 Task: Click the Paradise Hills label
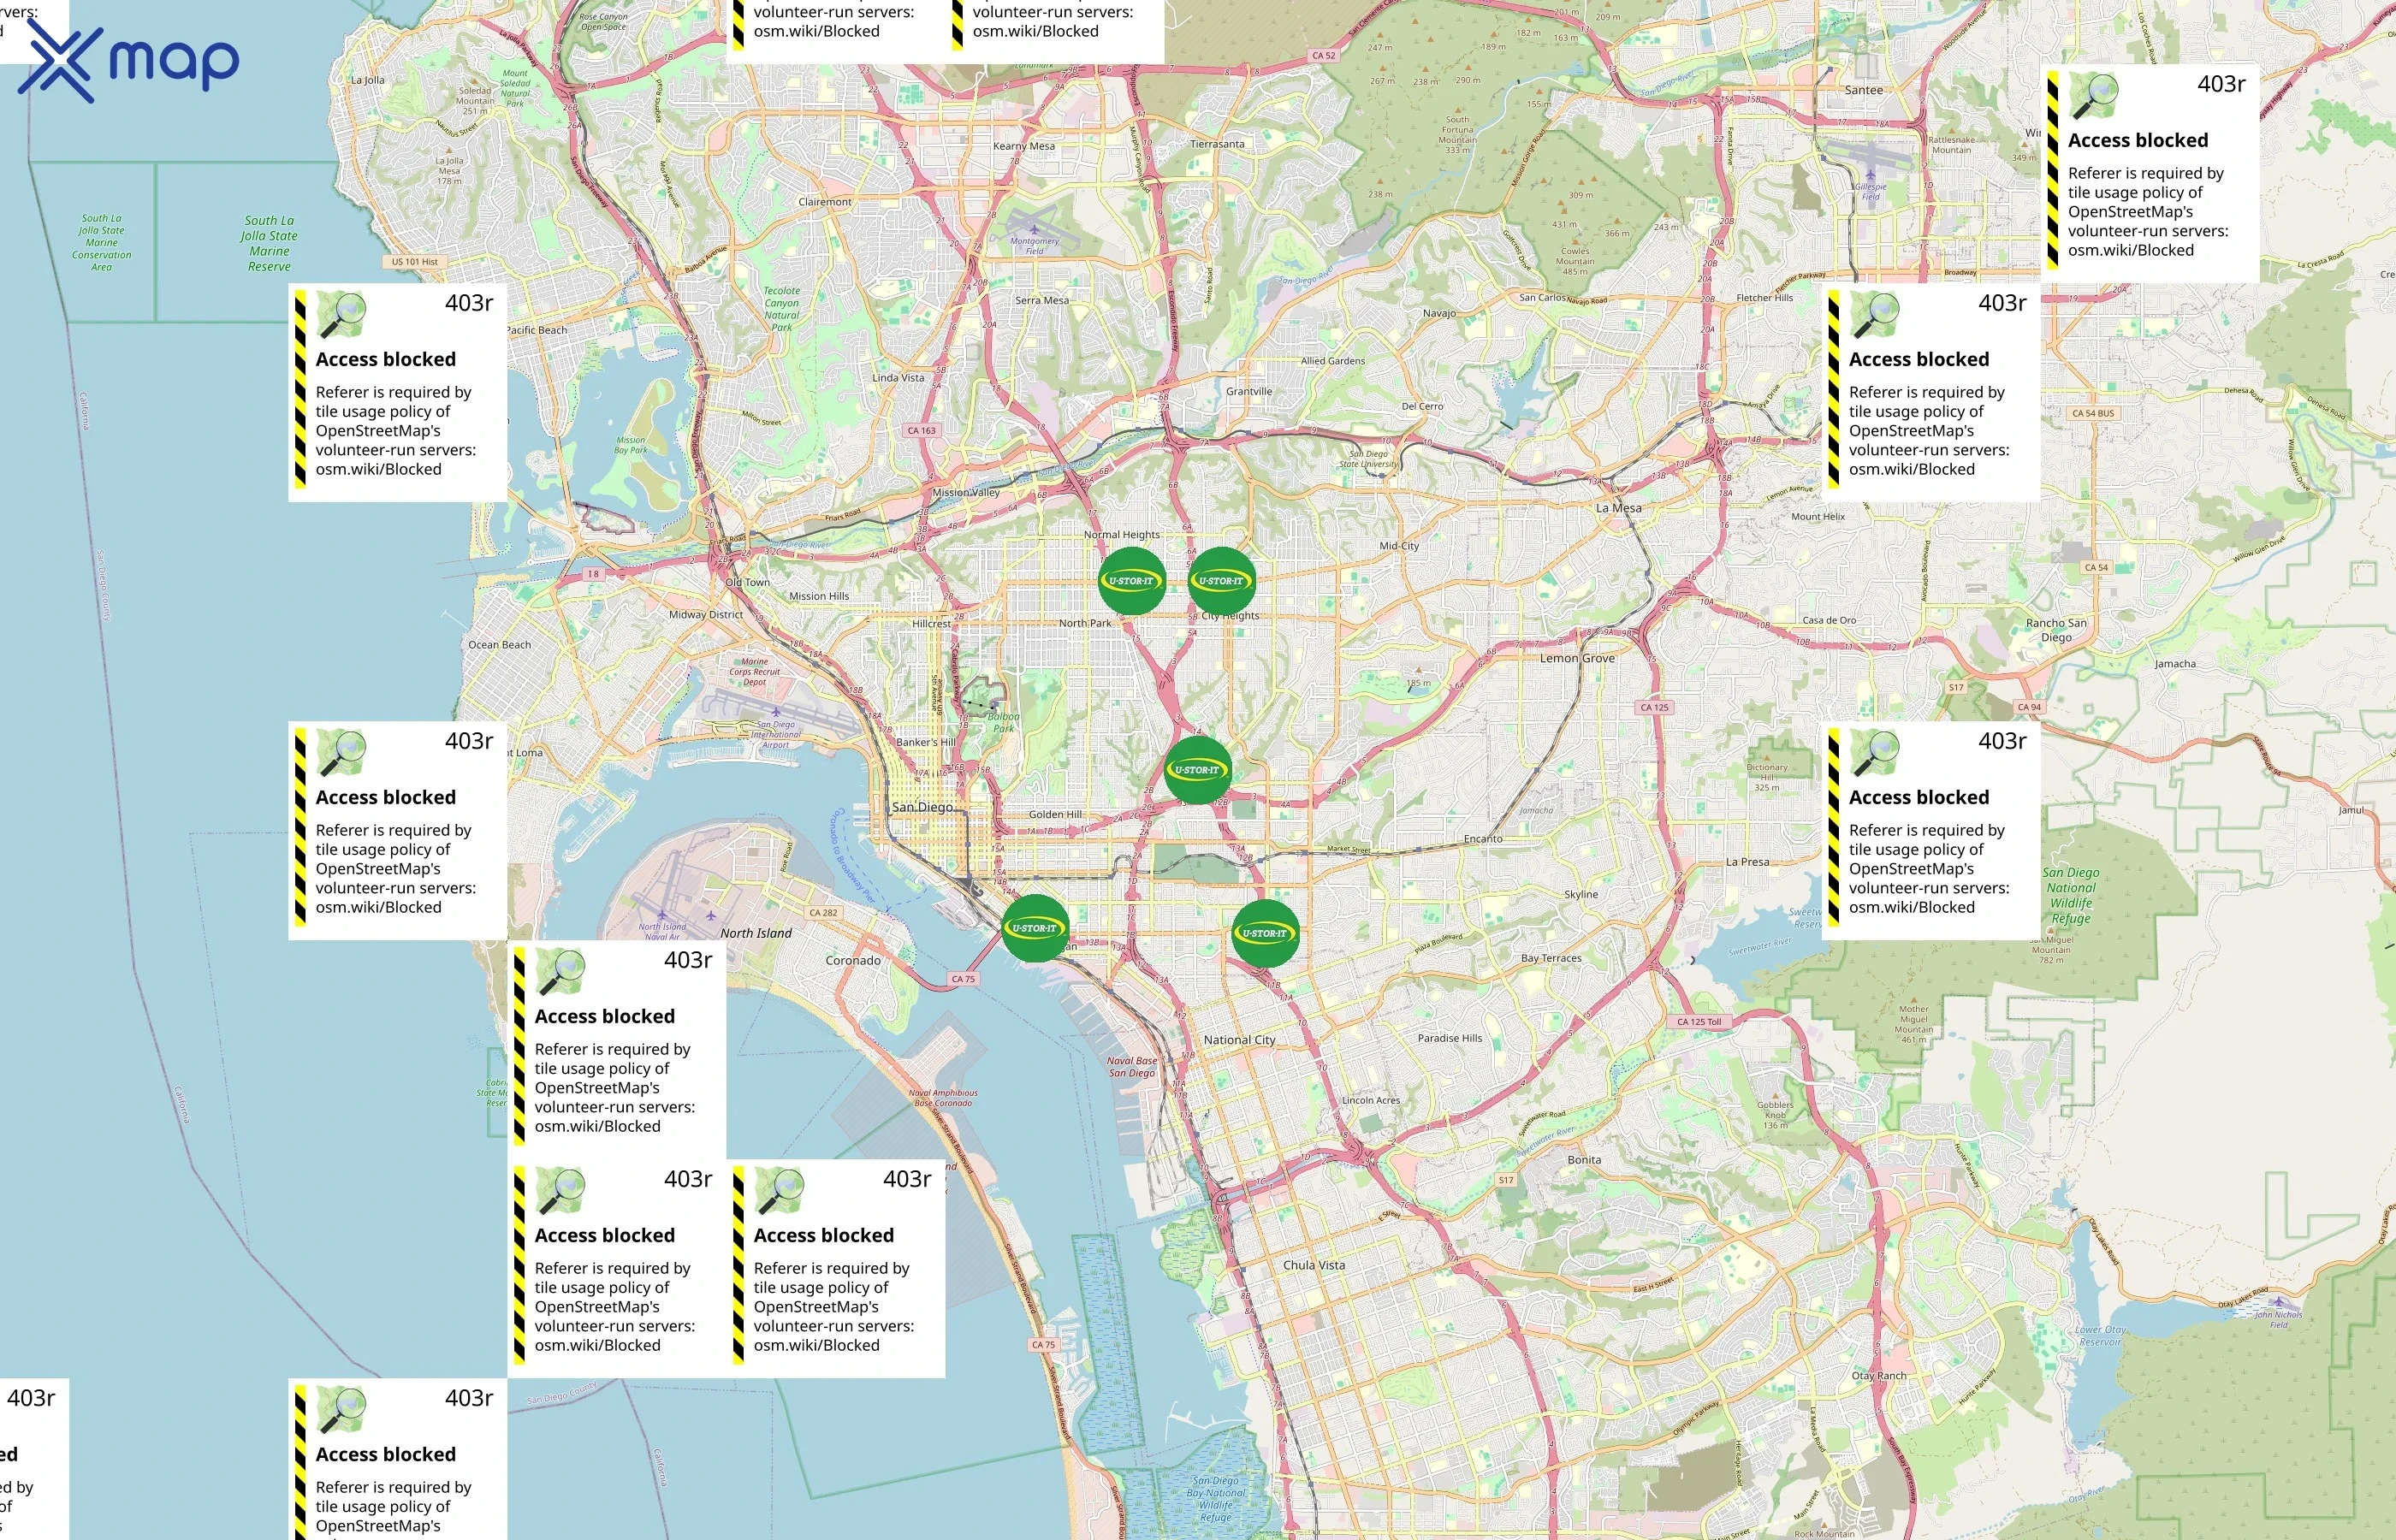coord(1450,1038)
